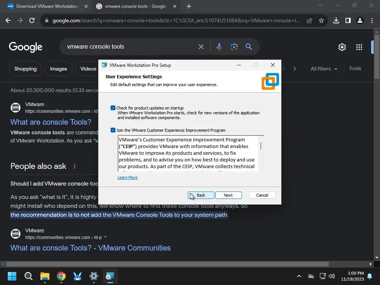Open Chrome tab search chevron
Image resolution: width=380 pixels, height=285 pixels.
tap(320, 5)
